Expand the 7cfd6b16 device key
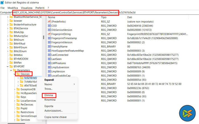199x124 pixels. (x=18, y=82)
